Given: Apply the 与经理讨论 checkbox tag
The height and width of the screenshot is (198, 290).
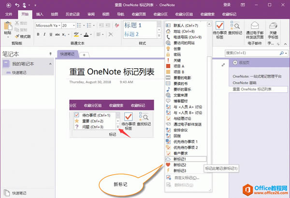Looking at the screenshot, I should click(186, 118).
